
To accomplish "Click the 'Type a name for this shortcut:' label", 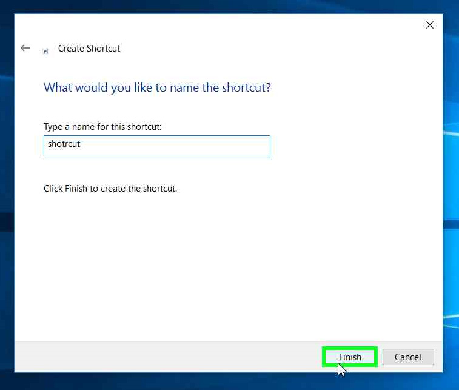I will [102, 127].
